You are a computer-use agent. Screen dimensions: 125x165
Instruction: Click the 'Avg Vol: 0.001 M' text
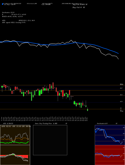pyautogui.click(x=80, y=4)
